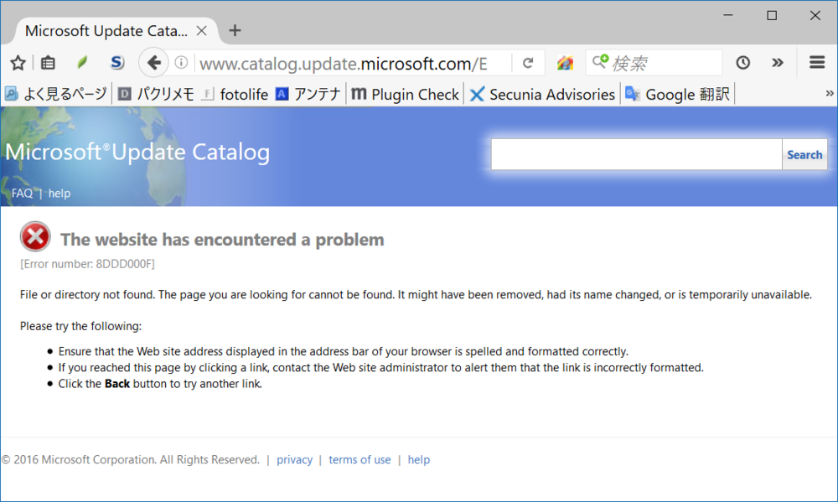Click the red error X icon
Screen dimensions: 838x502
[x=35, y=236]
